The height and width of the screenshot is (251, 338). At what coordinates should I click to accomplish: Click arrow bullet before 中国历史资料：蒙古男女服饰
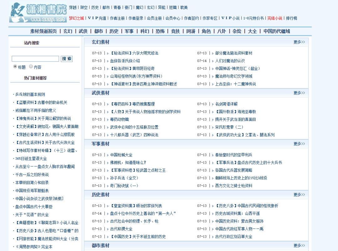[x=213, y=221]
